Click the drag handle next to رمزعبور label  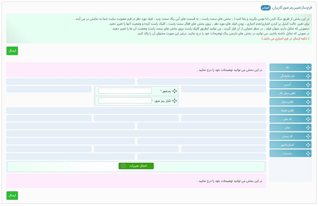click(x=174, y=91)
